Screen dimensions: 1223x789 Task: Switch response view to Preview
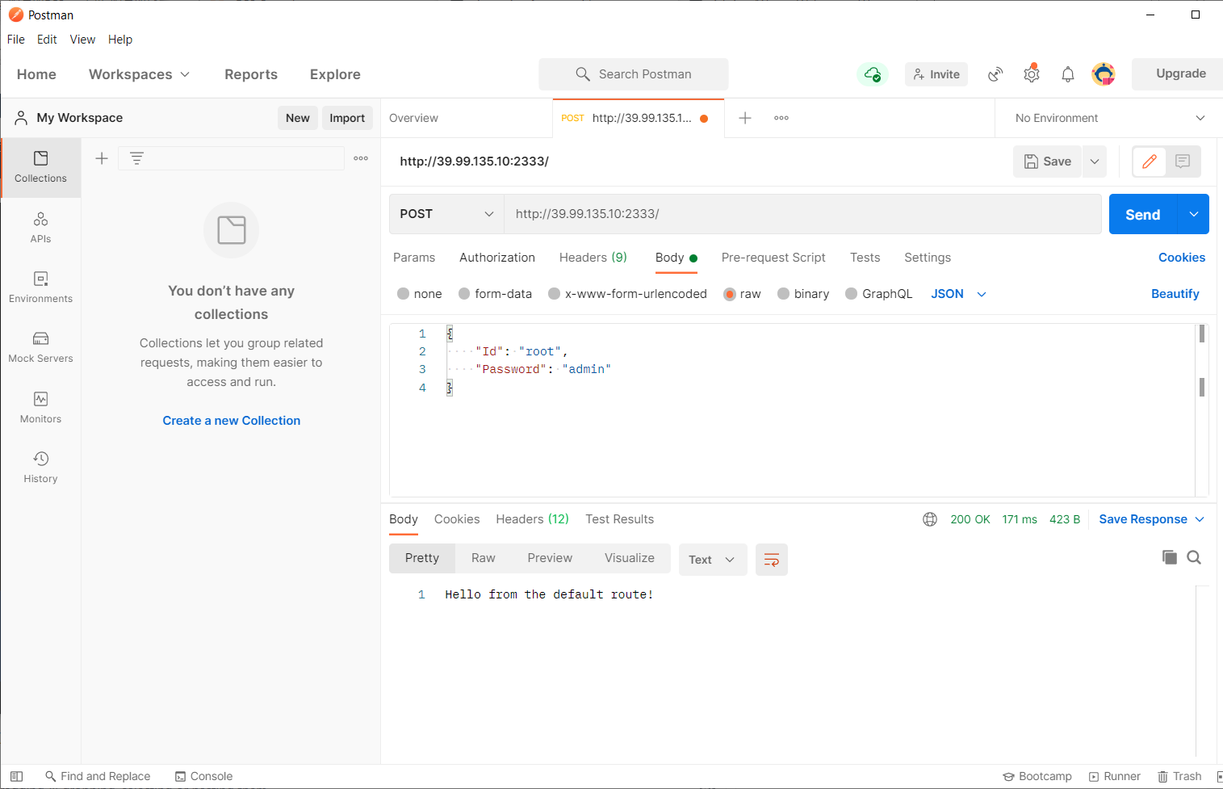click(550, 558)
